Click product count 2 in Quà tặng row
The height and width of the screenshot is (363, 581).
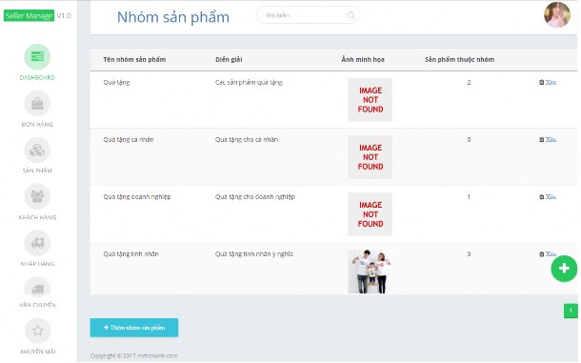469,82
